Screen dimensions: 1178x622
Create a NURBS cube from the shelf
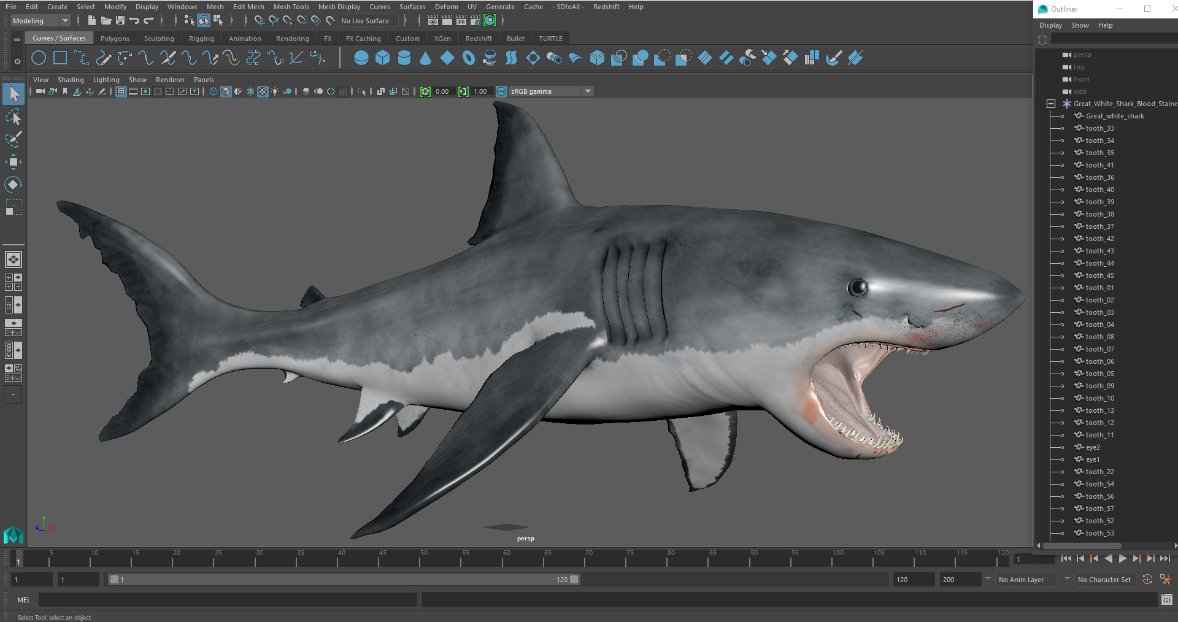(x=383, y=58)
